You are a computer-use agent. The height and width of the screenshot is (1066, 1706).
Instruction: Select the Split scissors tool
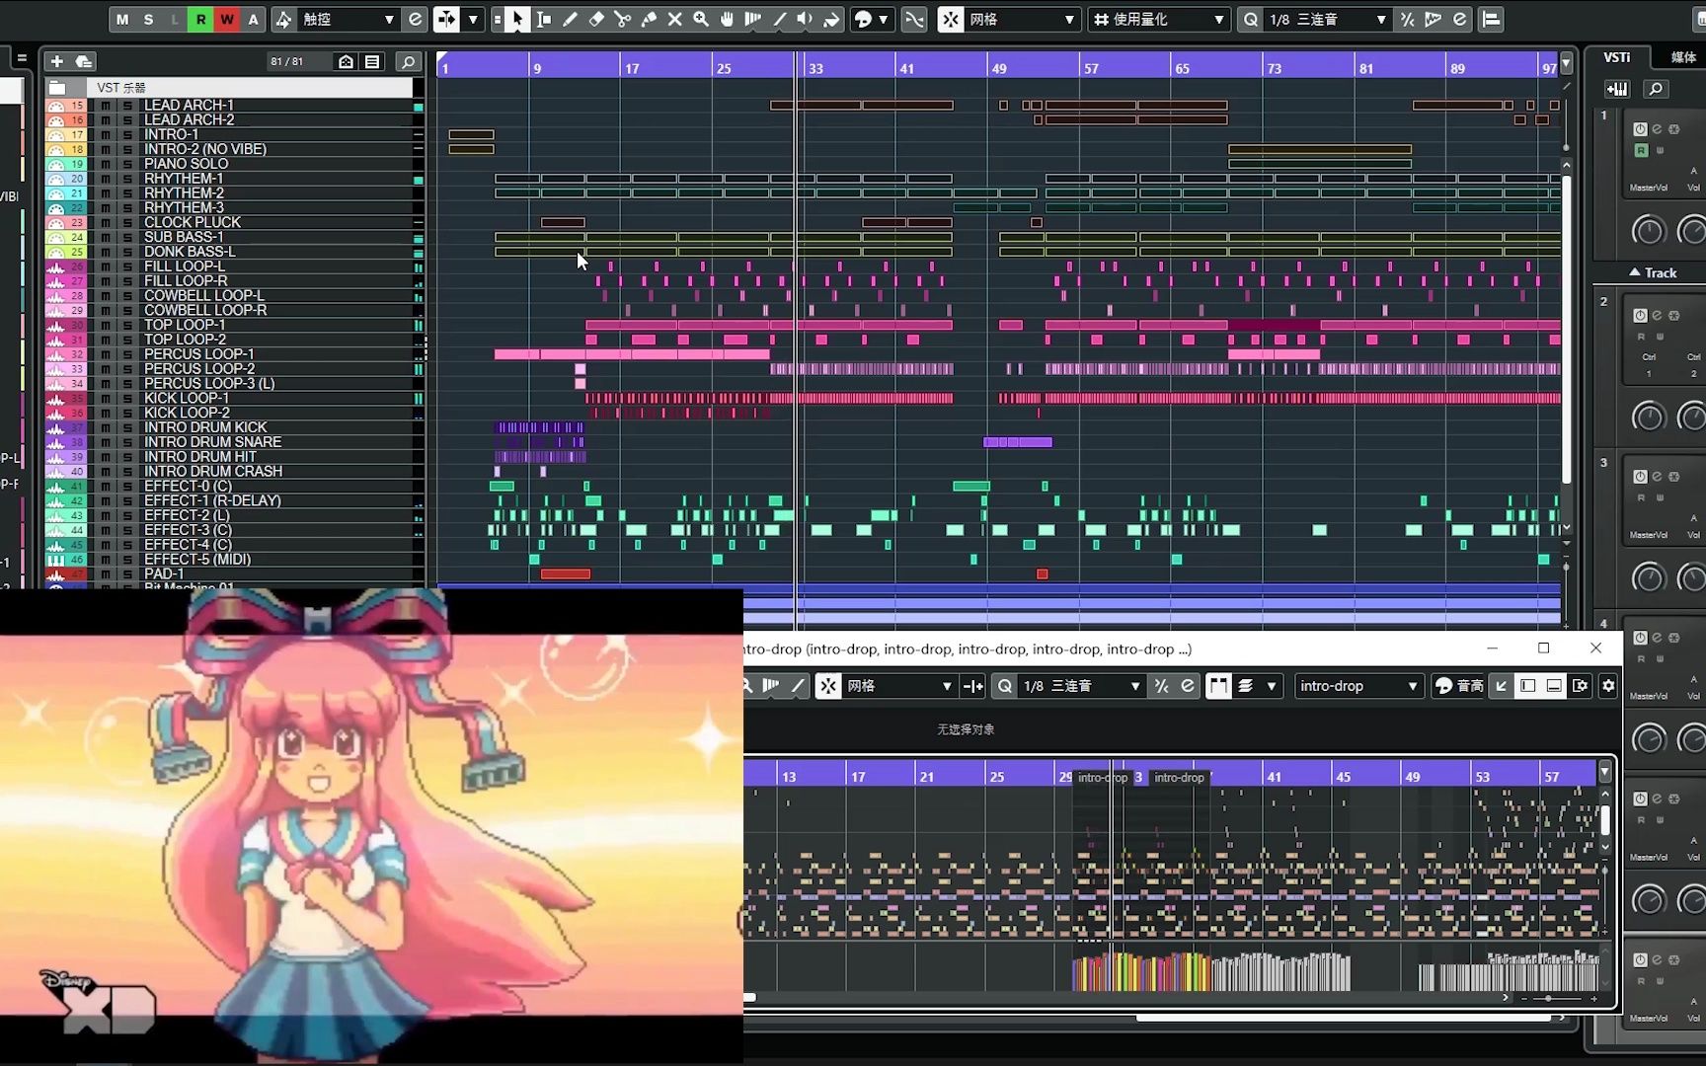(x=622, y=19)
